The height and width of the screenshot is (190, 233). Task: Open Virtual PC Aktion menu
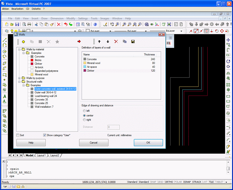point(5,9)
